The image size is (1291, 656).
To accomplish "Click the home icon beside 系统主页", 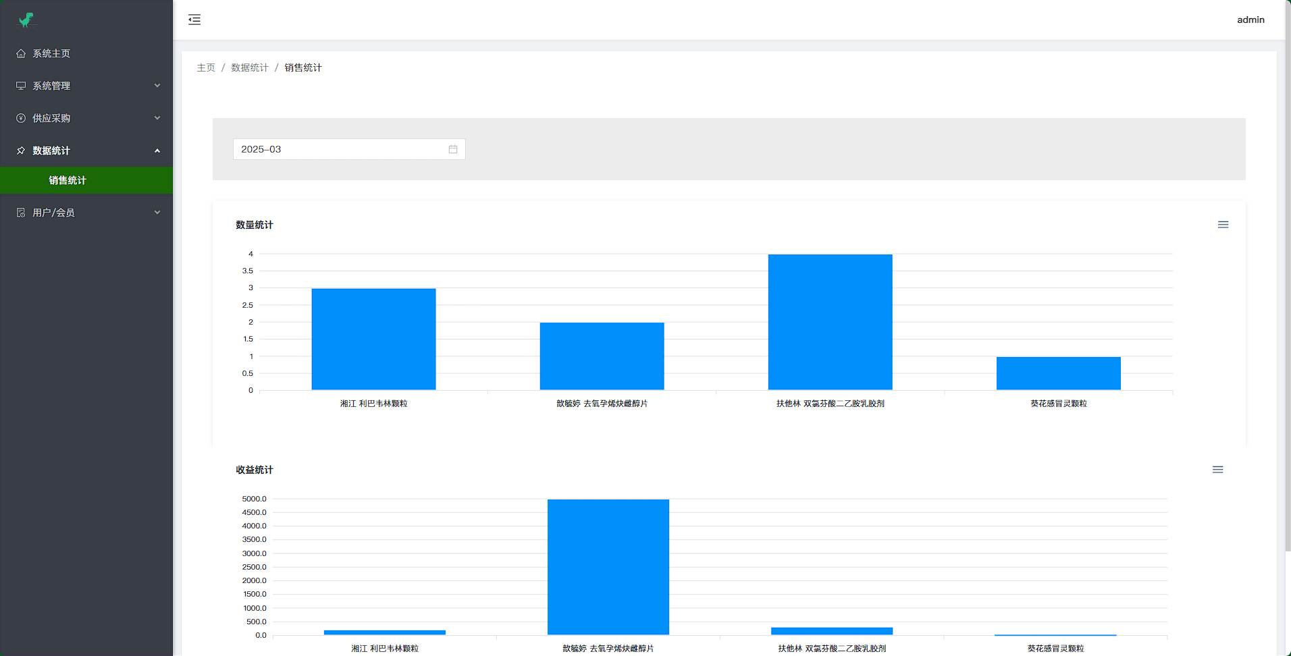I will pos(21,53).
